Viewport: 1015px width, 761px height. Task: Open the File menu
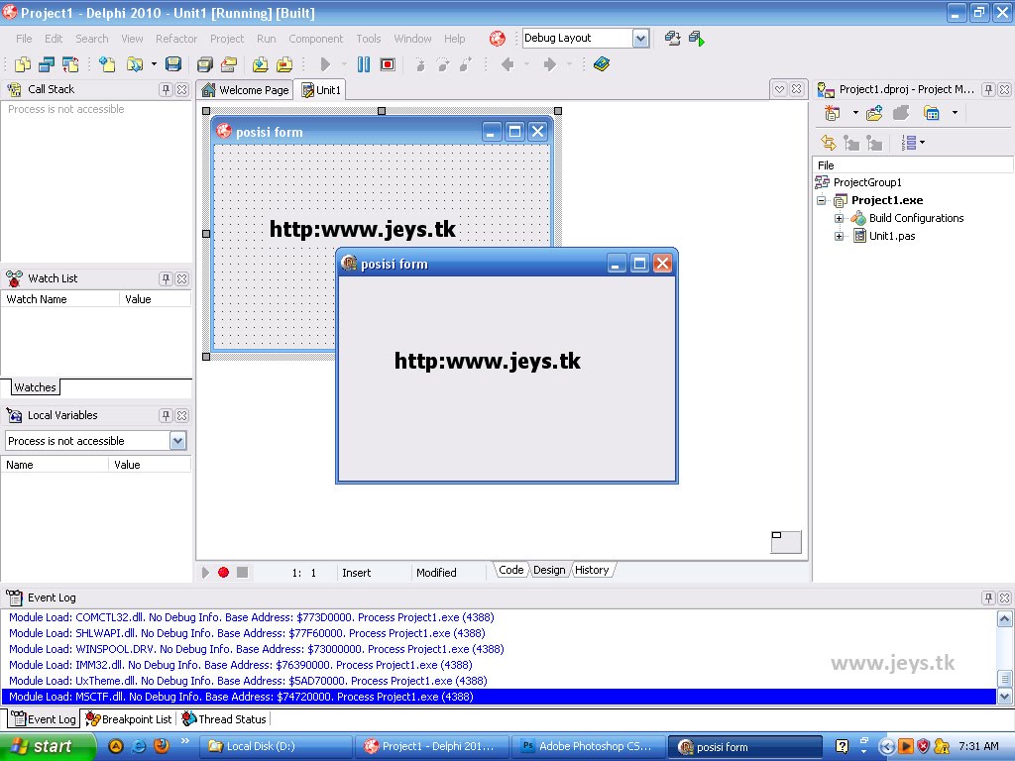pyautogui.click(x=24, y=39)
